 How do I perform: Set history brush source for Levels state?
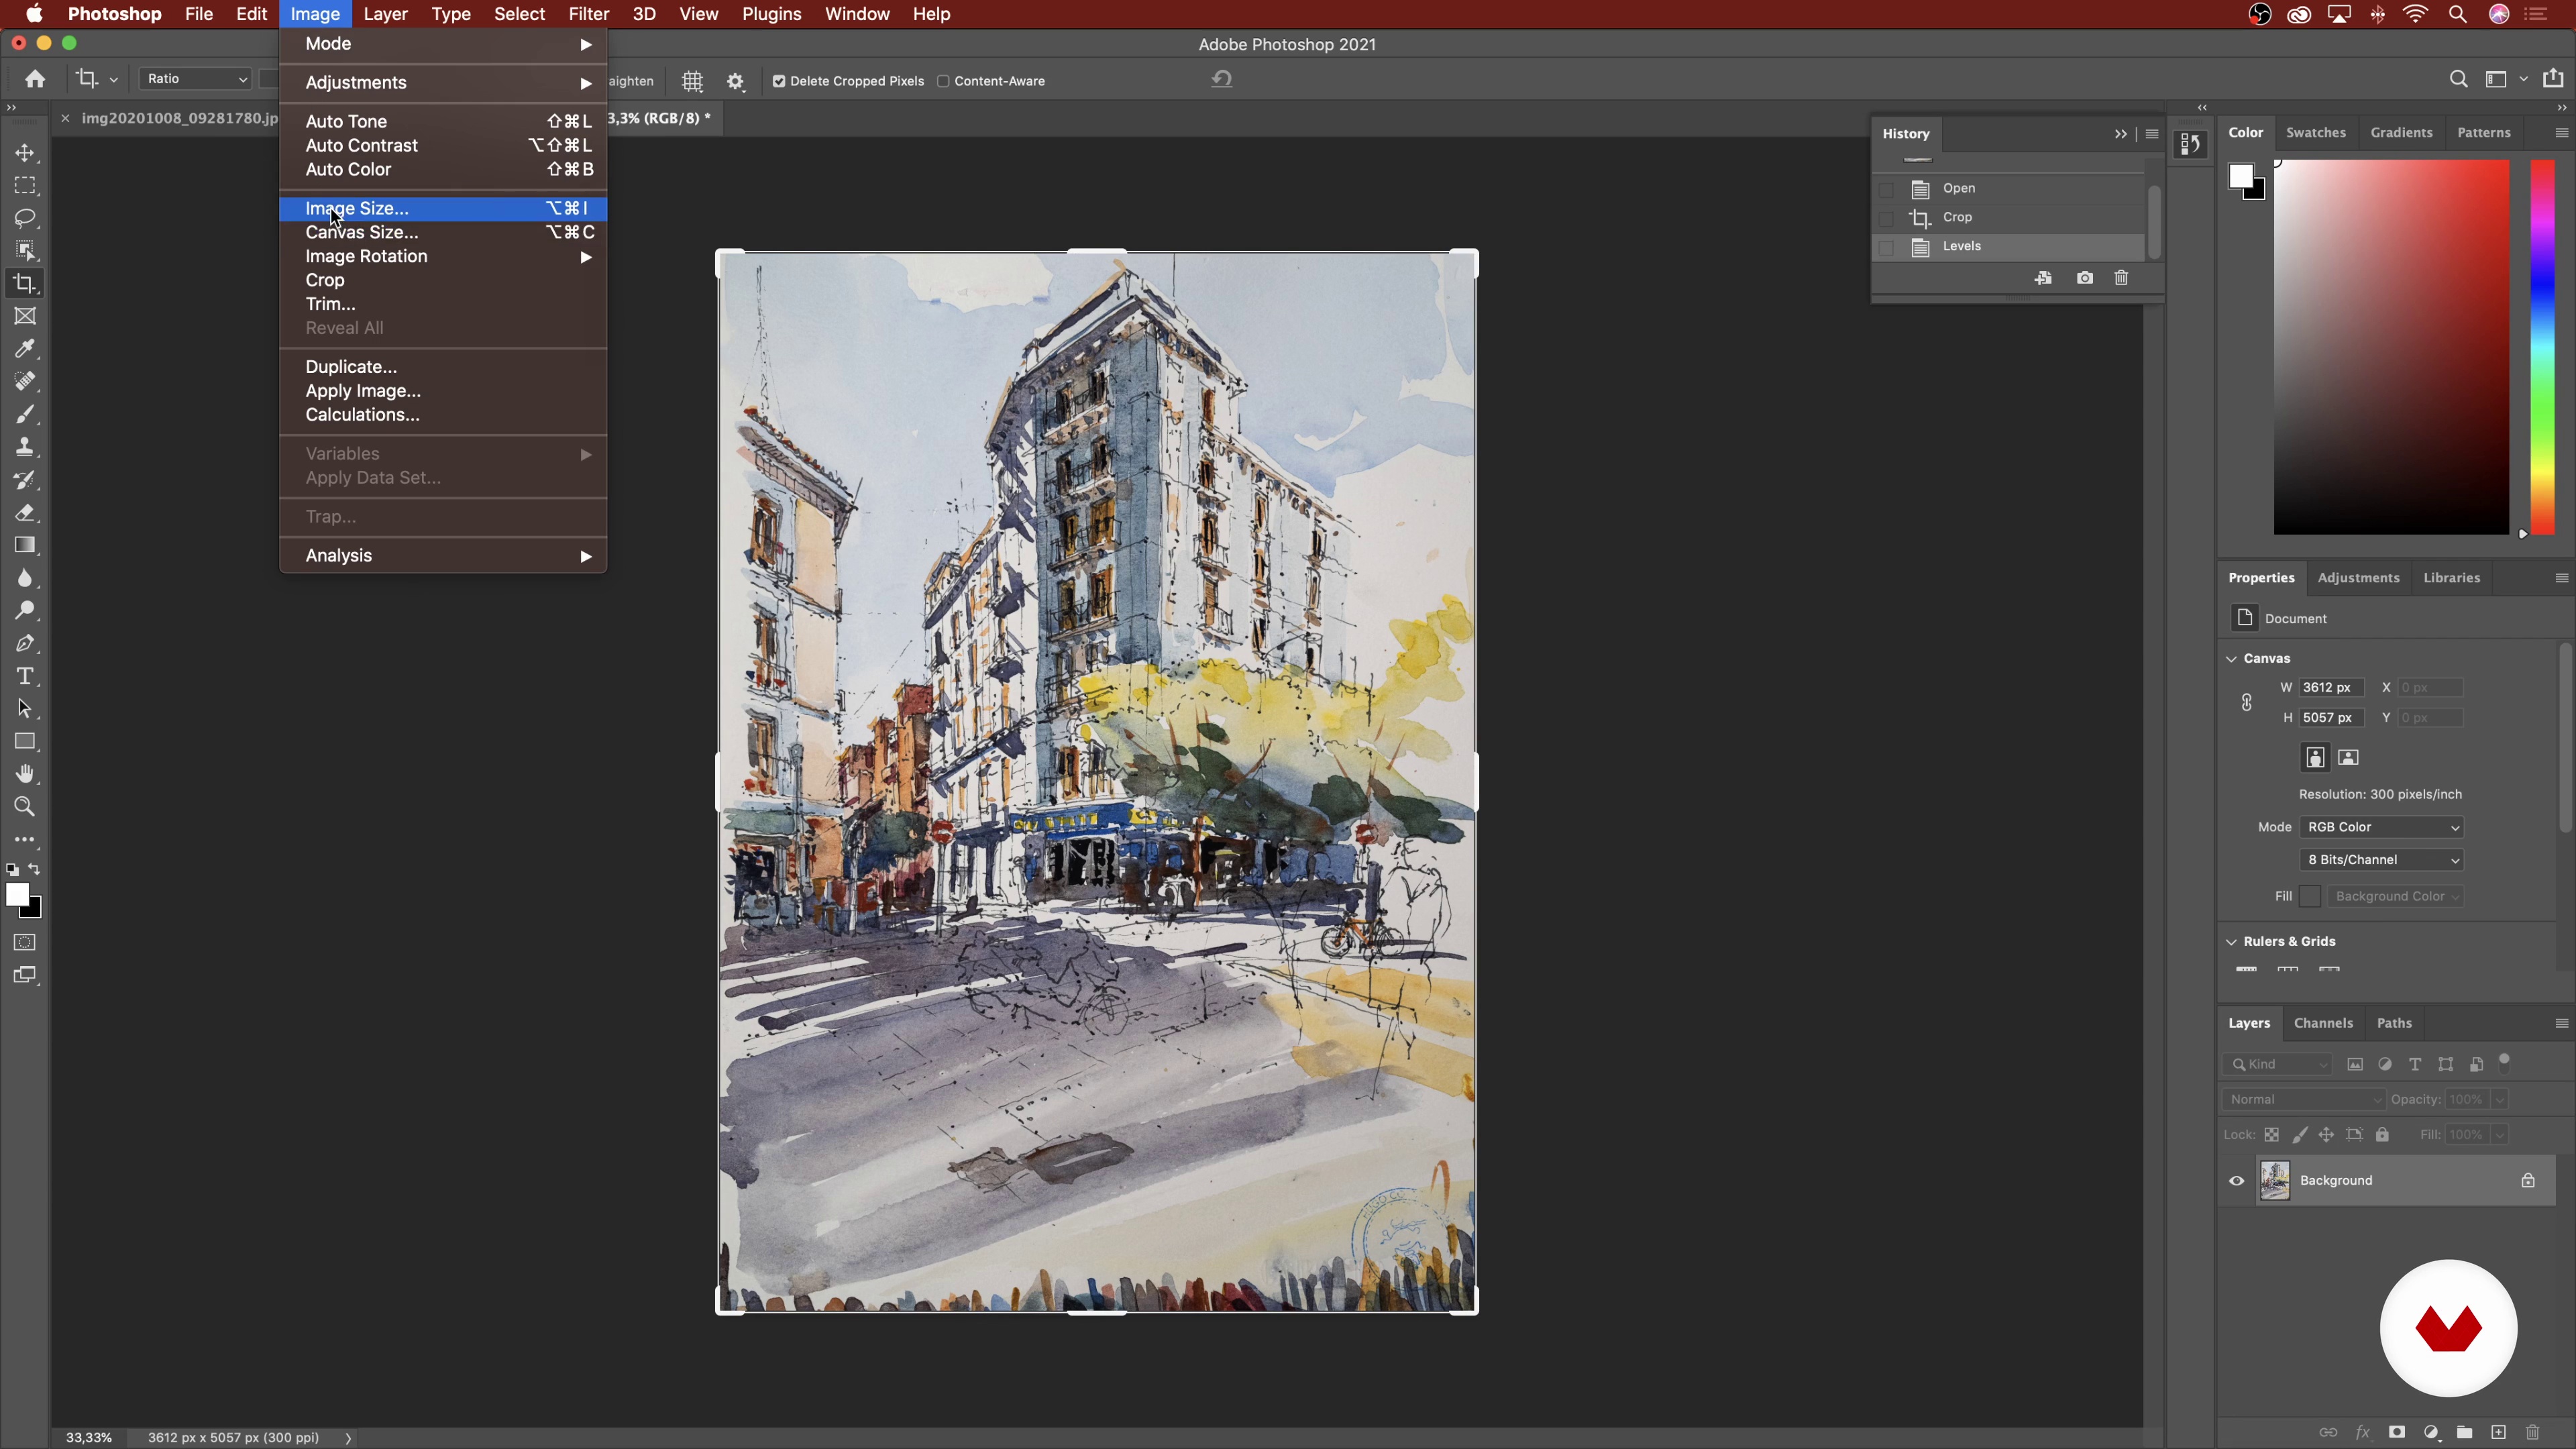point(1886,247)
